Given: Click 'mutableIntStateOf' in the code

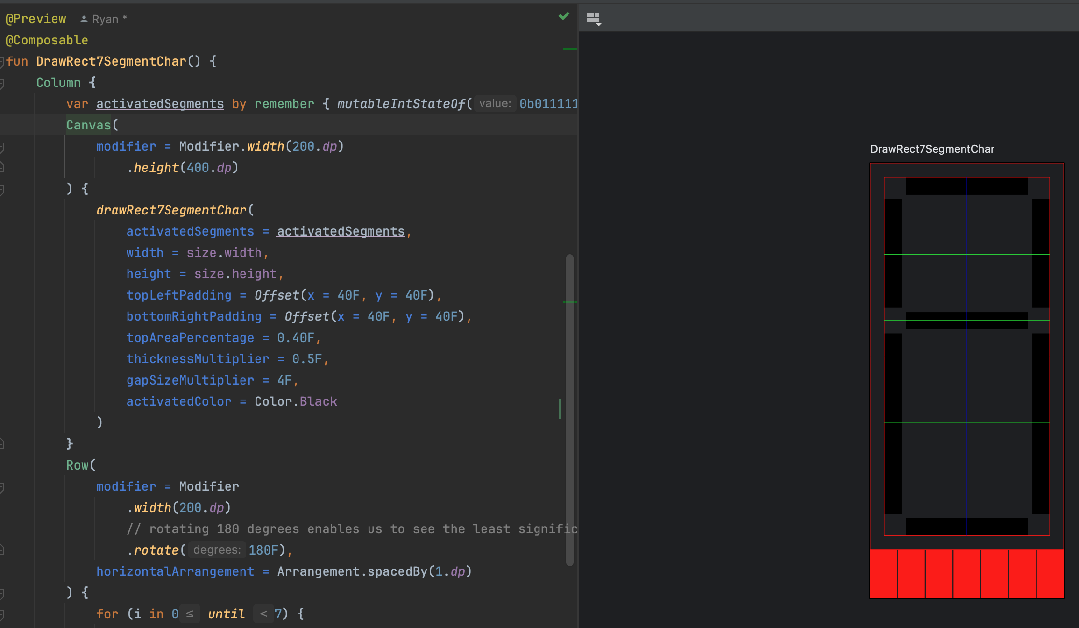Looking at the screenshot, I should pyautogui.click(x=401, y=104).
